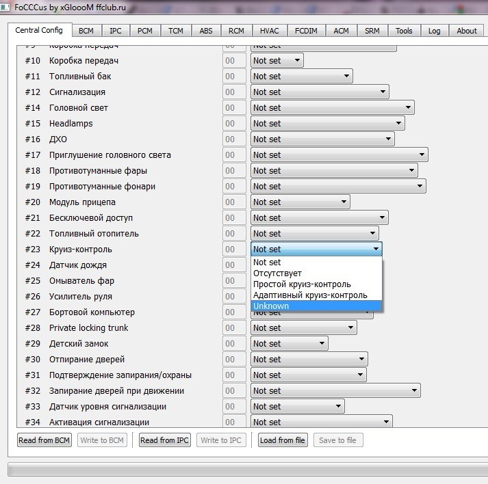The width and height of the screenshot is (488, 484).
Task: Open the #21 Бесключевой доступ dropdown
Action: (320, 217)
